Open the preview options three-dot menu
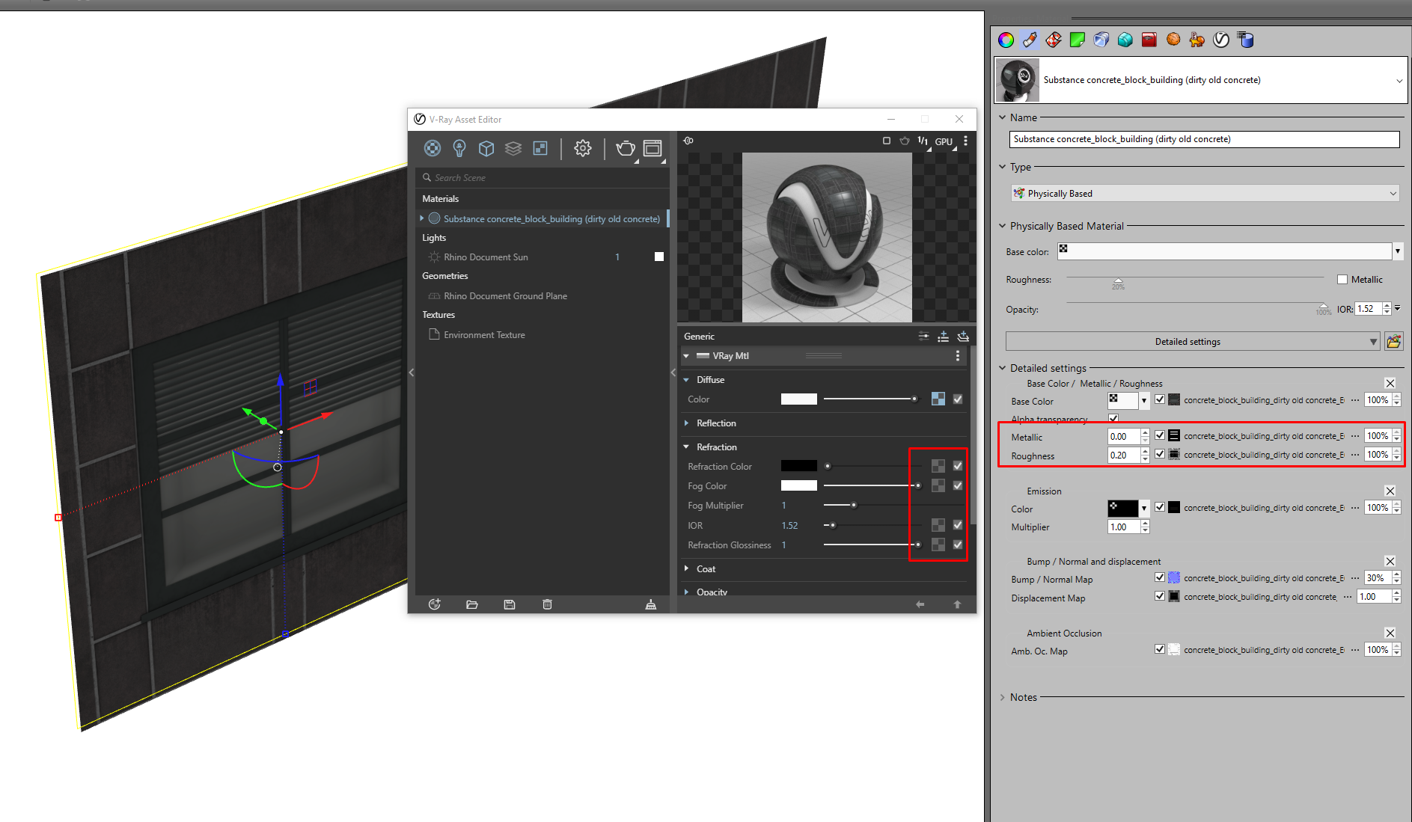The height and width of the screenshot is (822, 1412). point(965,141)
